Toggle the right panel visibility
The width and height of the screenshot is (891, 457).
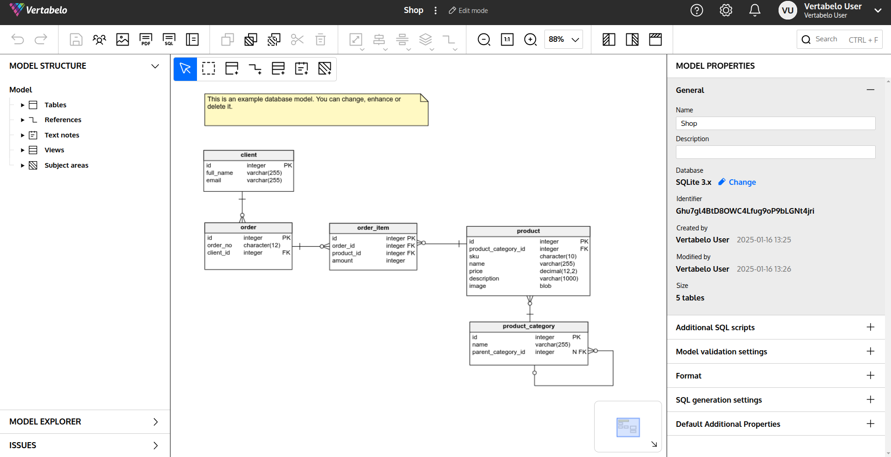(632, 39)
